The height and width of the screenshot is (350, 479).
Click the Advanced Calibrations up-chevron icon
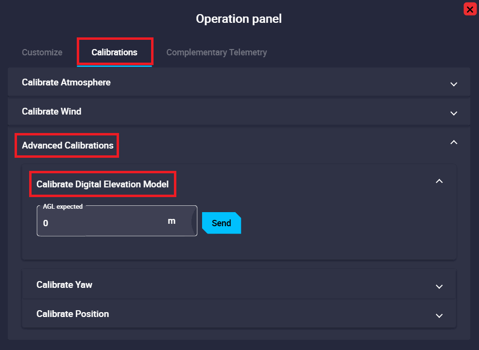[x=454, y=142]
